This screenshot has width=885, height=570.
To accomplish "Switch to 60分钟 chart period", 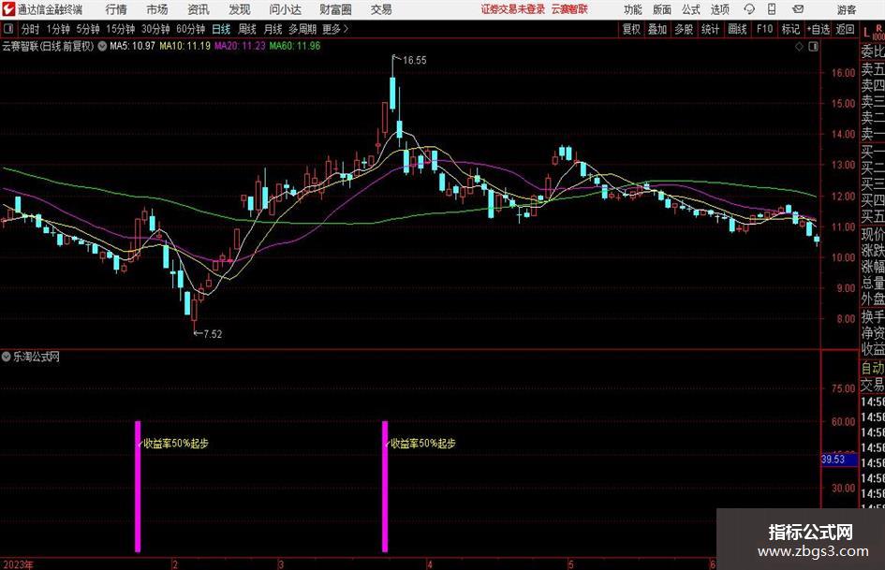I will [x=191, y=29].
